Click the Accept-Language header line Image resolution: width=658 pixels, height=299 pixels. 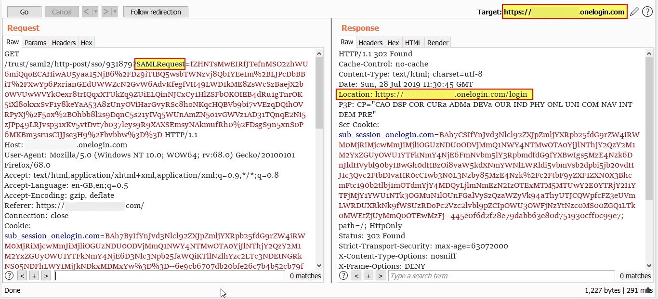point(66,185)
